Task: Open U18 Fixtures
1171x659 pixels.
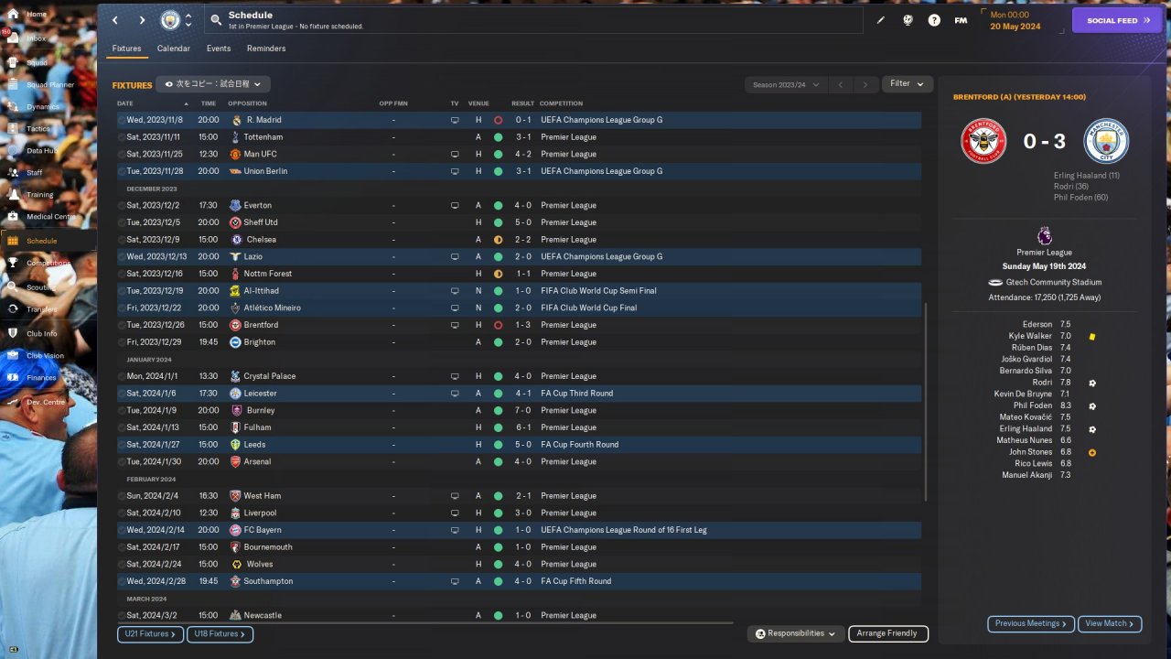Action: [220, 633]
